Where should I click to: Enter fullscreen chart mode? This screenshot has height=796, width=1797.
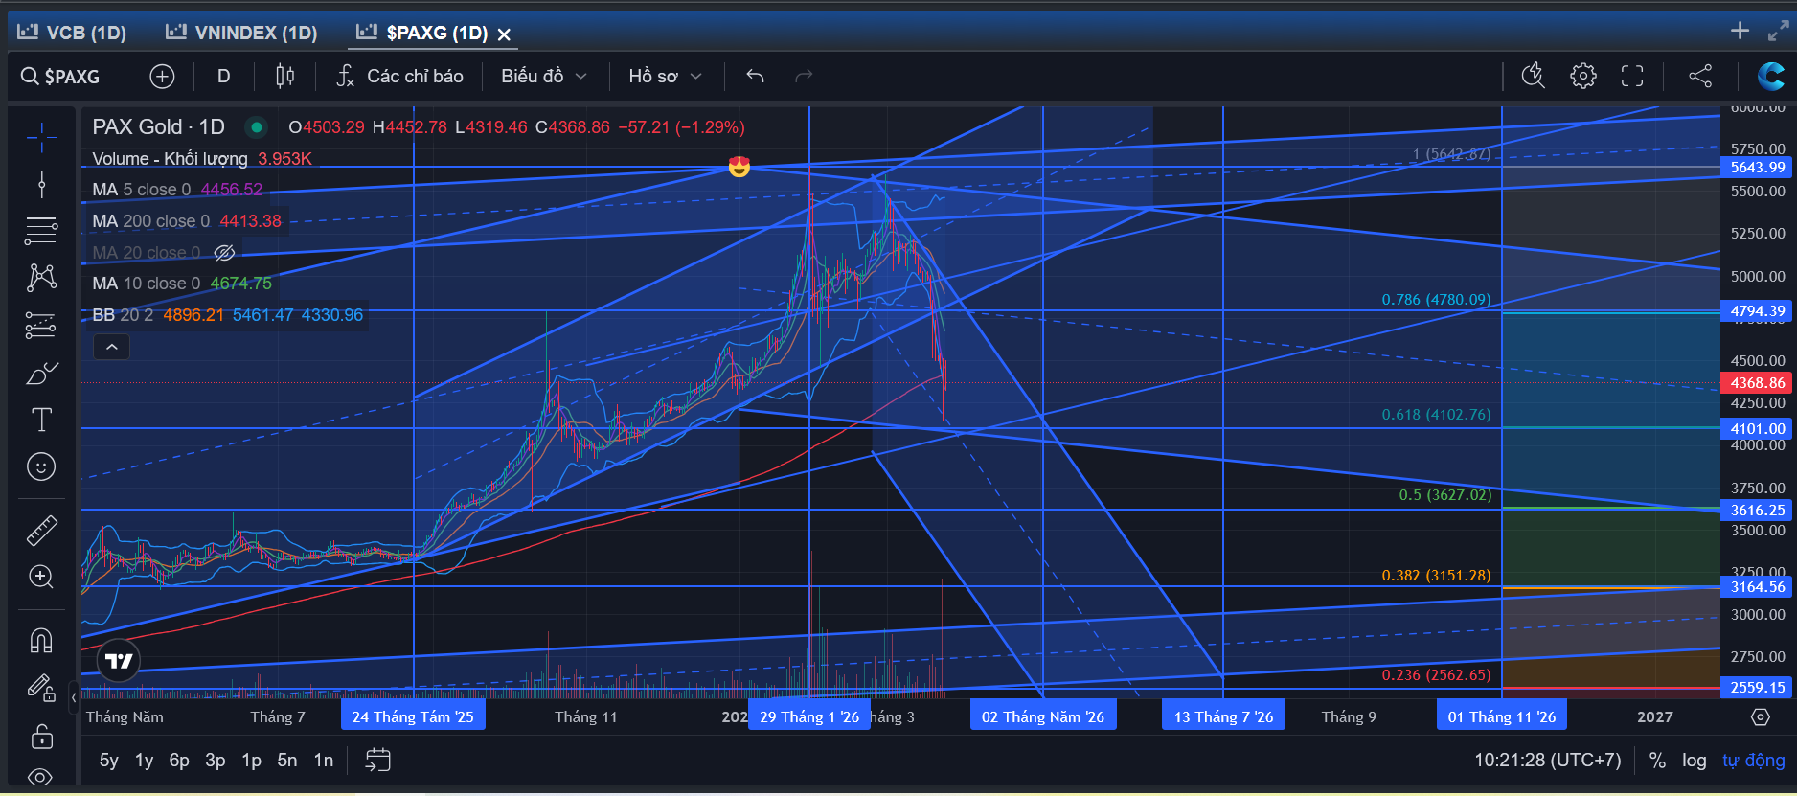point(1632,77)
